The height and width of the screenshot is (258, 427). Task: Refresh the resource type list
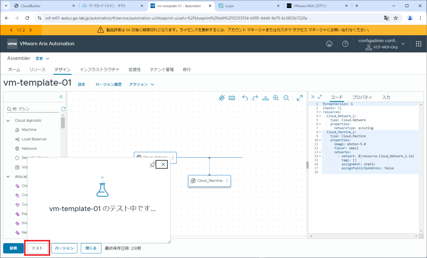pyautogui.click(x=63, y=109)
